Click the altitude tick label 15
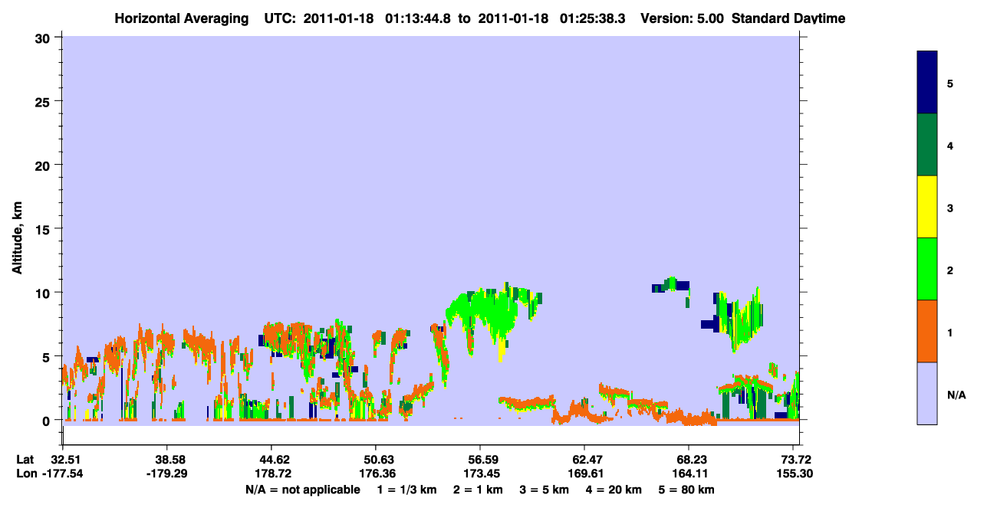 [44, 228]
